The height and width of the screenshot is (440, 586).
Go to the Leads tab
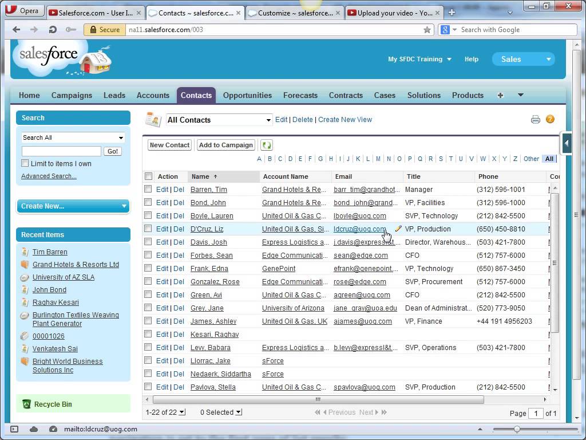click(114, 96)
